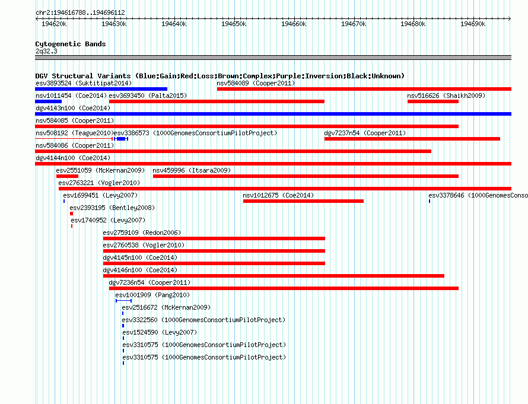The width and height of the screenshot is (528, 404).
Task: Open esv1699451 (Levy2007) variant
Action: [x=100, y=195]
